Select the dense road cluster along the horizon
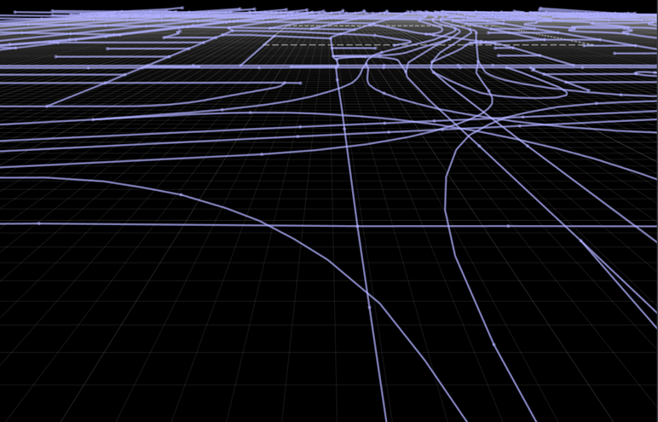Screen dimensions: 658x422 click(341, 15)
